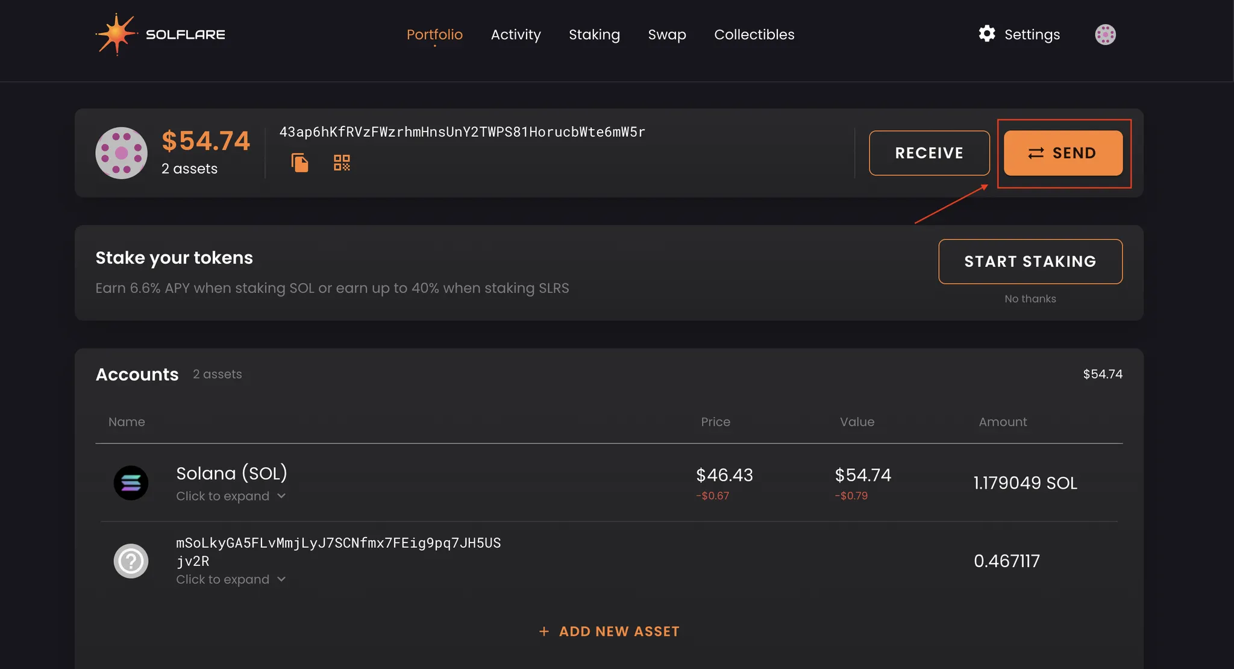Go to the Swap tab
Image resolution: width=1234 pixels, height=669 pixels.
click(667, 34)
